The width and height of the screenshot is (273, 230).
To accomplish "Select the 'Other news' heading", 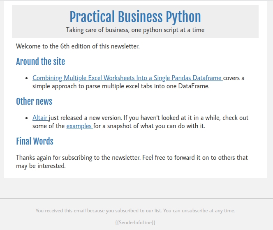I will pos(34,101).
